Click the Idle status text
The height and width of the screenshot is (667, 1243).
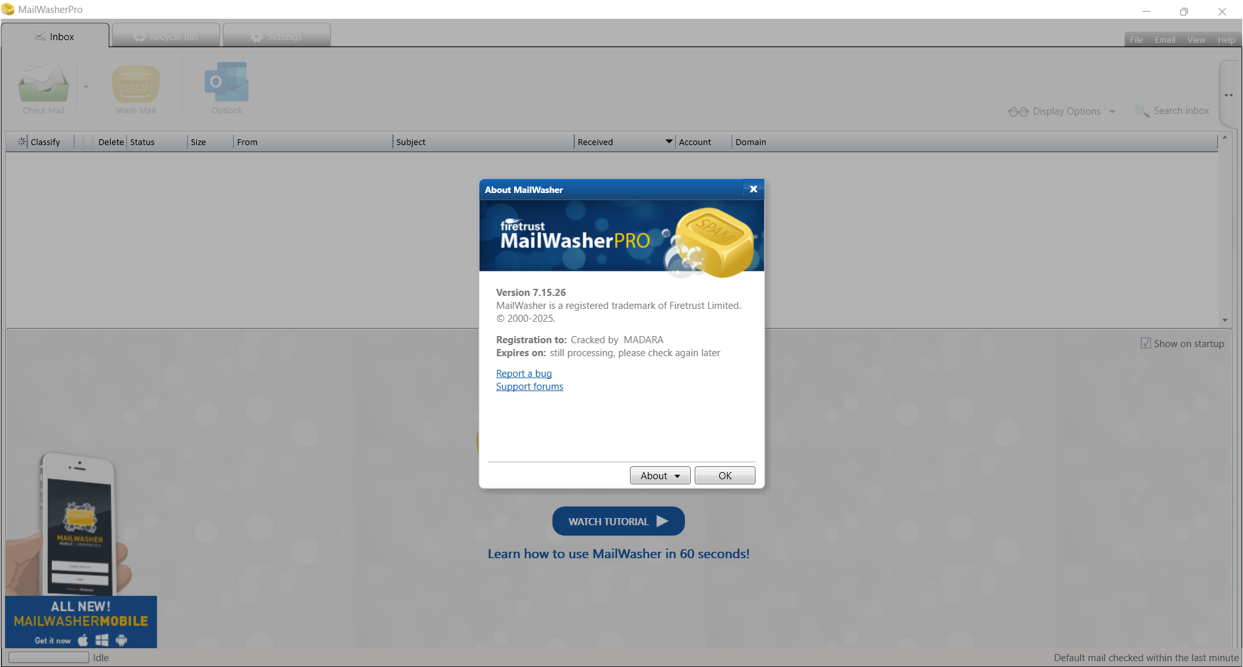(x=101, y=658)
